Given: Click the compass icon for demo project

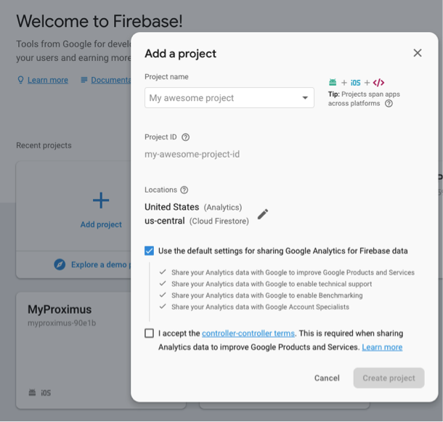Looking at the screenshot, I should (x=60, y=264).
